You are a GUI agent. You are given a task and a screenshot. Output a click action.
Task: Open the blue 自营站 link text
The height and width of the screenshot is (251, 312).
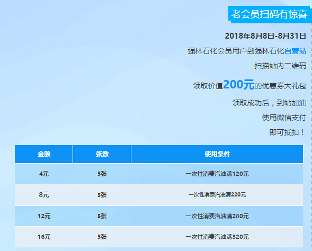(x=295, y=51)
